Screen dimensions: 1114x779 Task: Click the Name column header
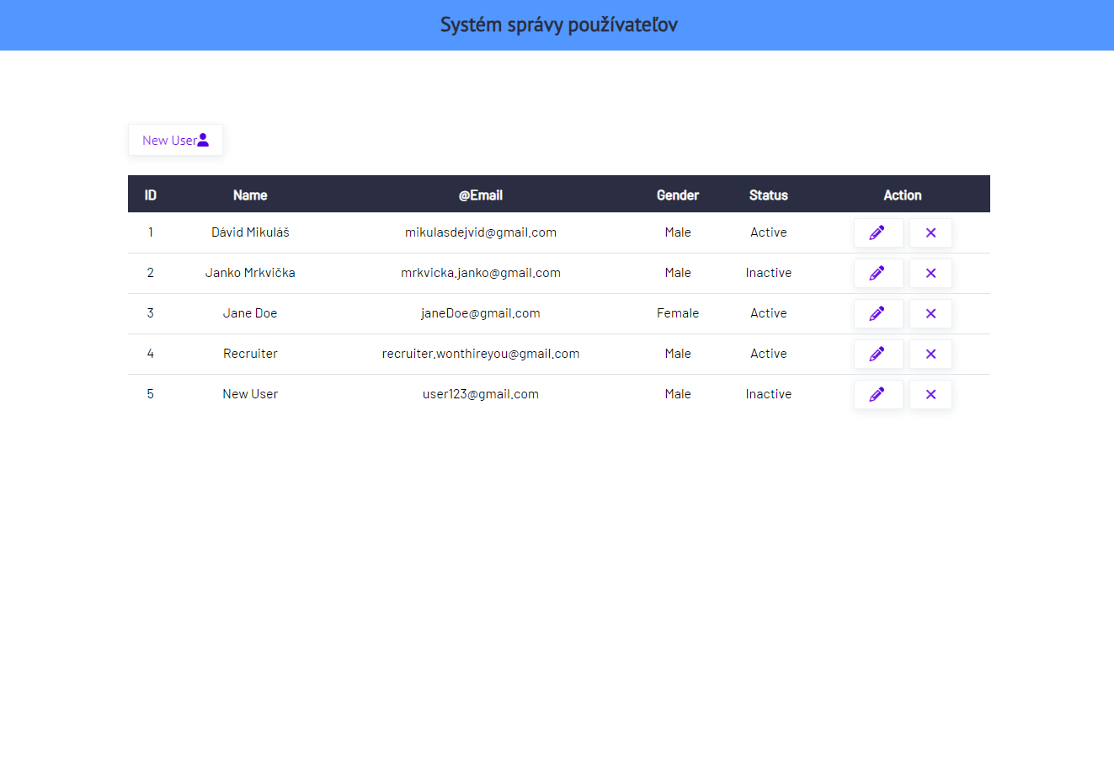[250, 195]
